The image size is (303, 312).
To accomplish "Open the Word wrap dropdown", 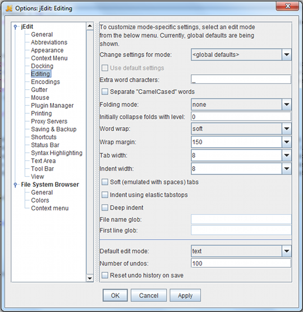I will (x=241, y=129).
